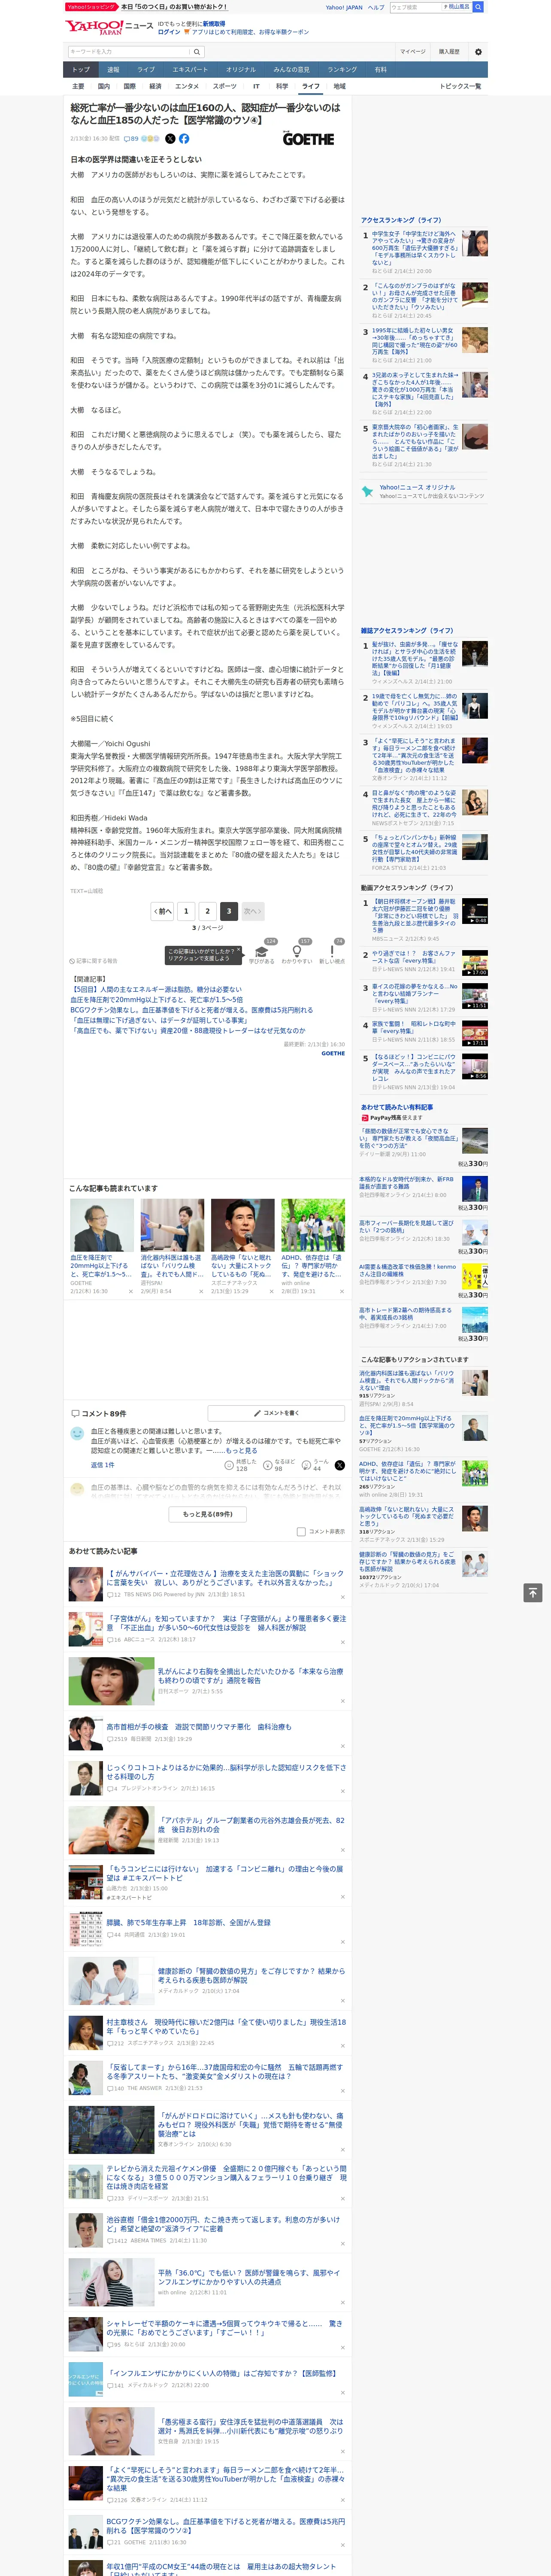Select the トップ navigation tab
This screenshot has width=551, height=2576.
tap(81, 70)
